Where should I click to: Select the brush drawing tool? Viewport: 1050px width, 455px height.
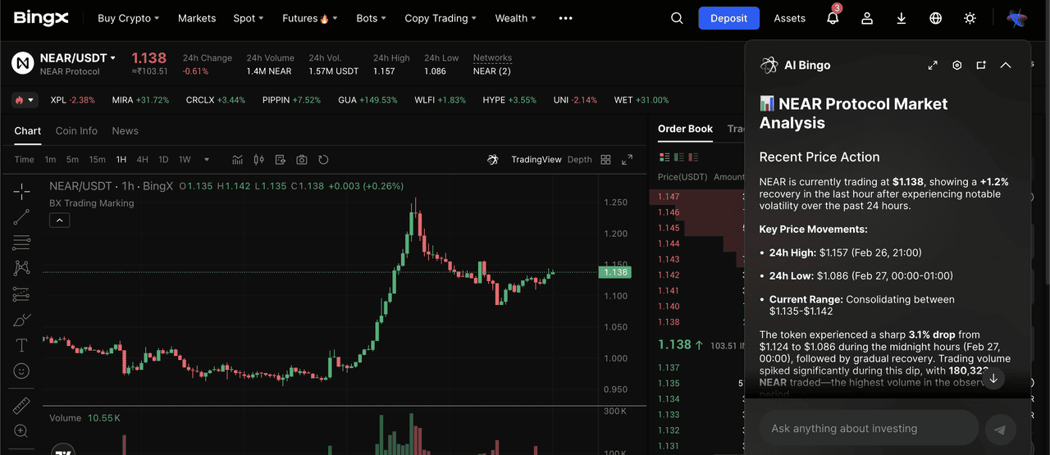click(21, 320)
